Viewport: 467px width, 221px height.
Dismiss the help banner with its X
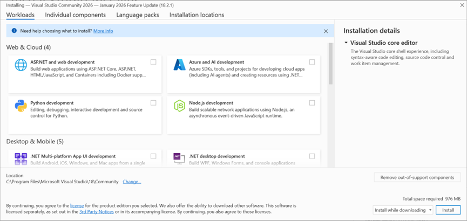pyautogui.click(x=326, y=31)
